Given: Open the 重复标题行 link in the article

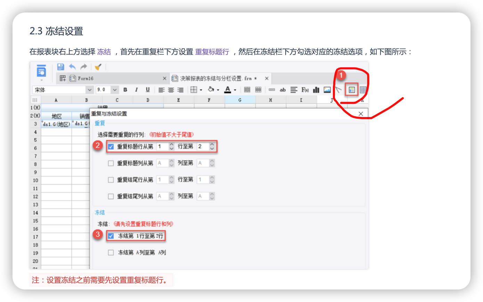Looking at the screenshot, I should click(212, 52).
